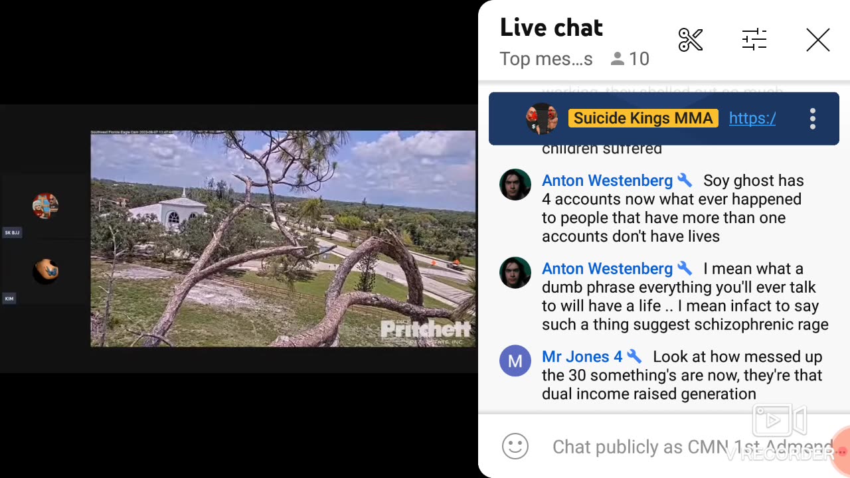Close the Live chat panel

[x=818, y=40]
